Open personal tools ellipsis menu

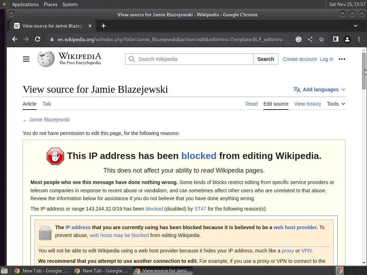click(342, 59)
